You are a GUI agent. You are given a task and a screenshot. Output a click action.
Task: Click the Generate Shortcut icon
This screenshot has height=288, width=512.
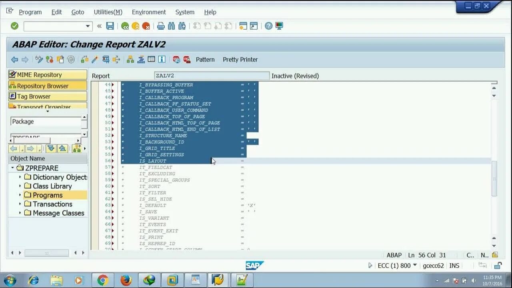[x=254, y=26]
